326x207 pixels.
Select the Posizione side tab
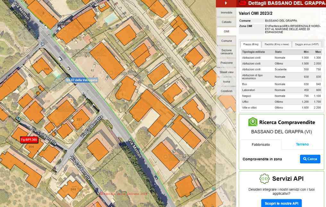(x=227, y=63)
